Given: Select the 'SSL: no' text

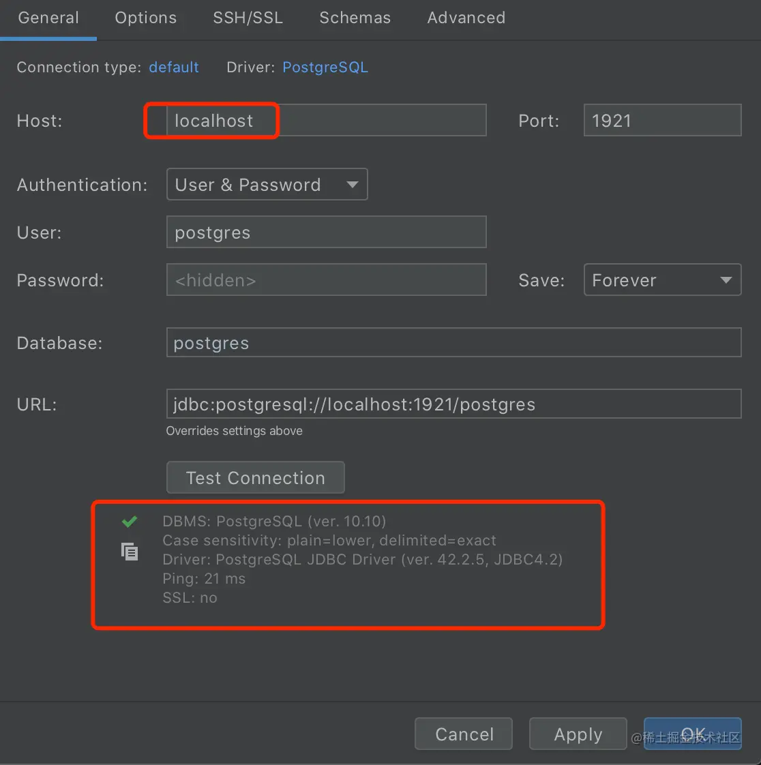Looking at the screenshot, I should tap(190, 598).
